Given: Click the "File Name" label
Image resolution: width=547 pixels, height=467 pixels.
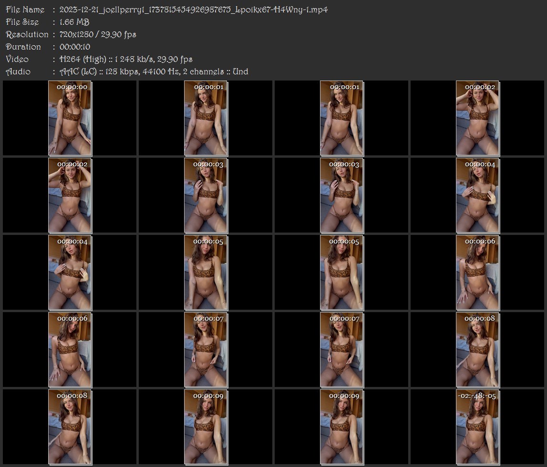Looking at the screenshot, I should 25,10.
